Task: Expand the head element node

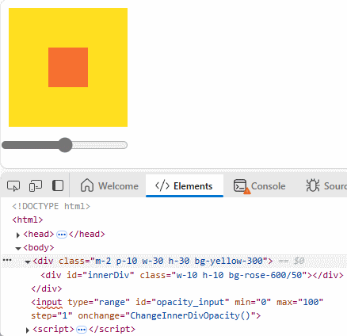Action: 18,235
